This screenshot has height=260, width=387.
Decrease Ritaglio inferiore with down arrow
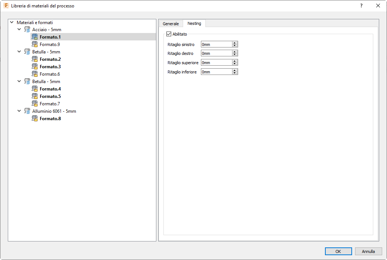point(235,73)
